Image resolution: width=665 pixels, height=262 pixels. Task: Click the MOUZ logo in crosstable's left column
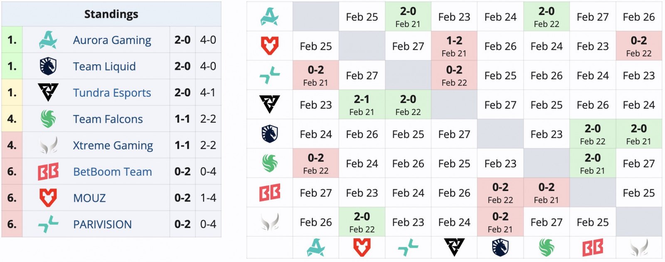click(x=269, y=46)
